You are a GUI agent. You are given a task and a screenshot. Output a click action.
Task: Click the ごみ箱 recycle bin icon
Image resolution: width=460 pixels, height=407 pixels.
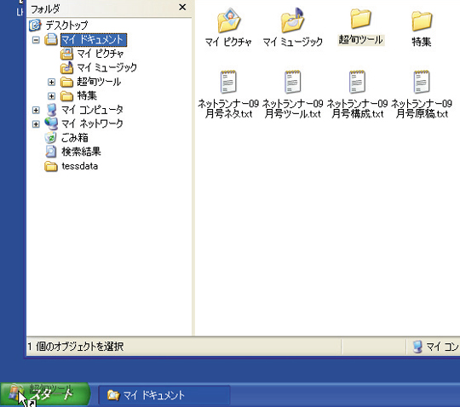51,138
